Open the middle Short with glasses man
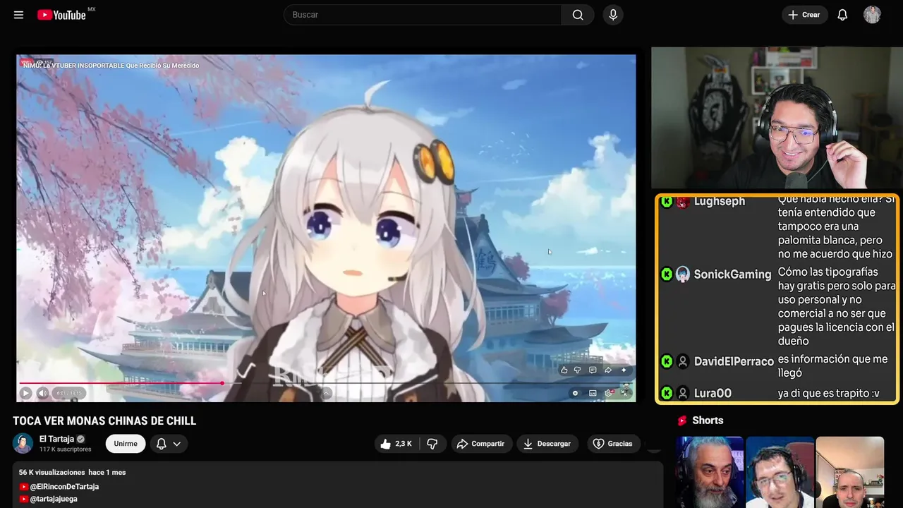The image size is (903, 508). [x=780, y=472]
